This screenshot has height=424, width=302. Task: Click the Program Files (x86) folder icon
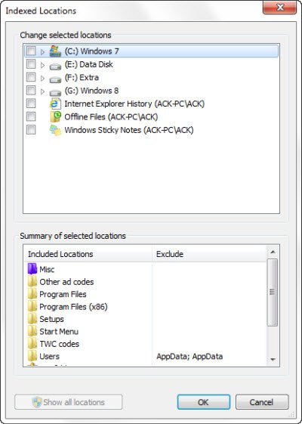pyautogui.click(x=32, y=307)
